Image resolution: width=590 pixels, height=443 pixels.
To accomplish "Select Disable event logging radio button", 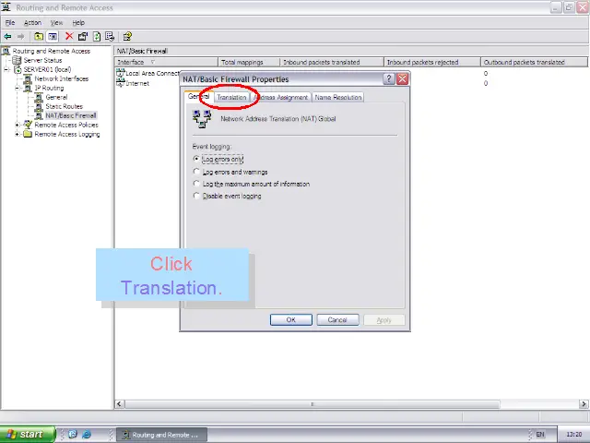I will click(x=196, y=196).
